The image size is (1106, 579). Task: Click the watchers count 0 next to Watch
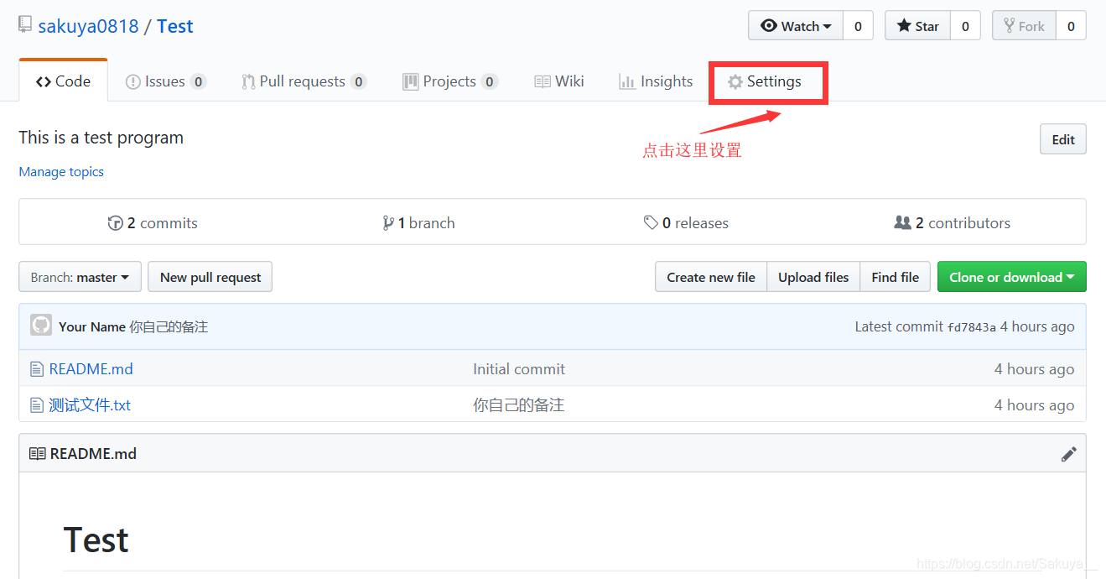pyautogui.click(x=858, y=26)
